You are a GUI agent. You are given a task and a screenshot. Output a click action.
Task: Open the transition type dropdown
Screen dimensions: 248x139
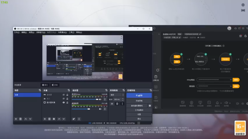pos(117,95)
